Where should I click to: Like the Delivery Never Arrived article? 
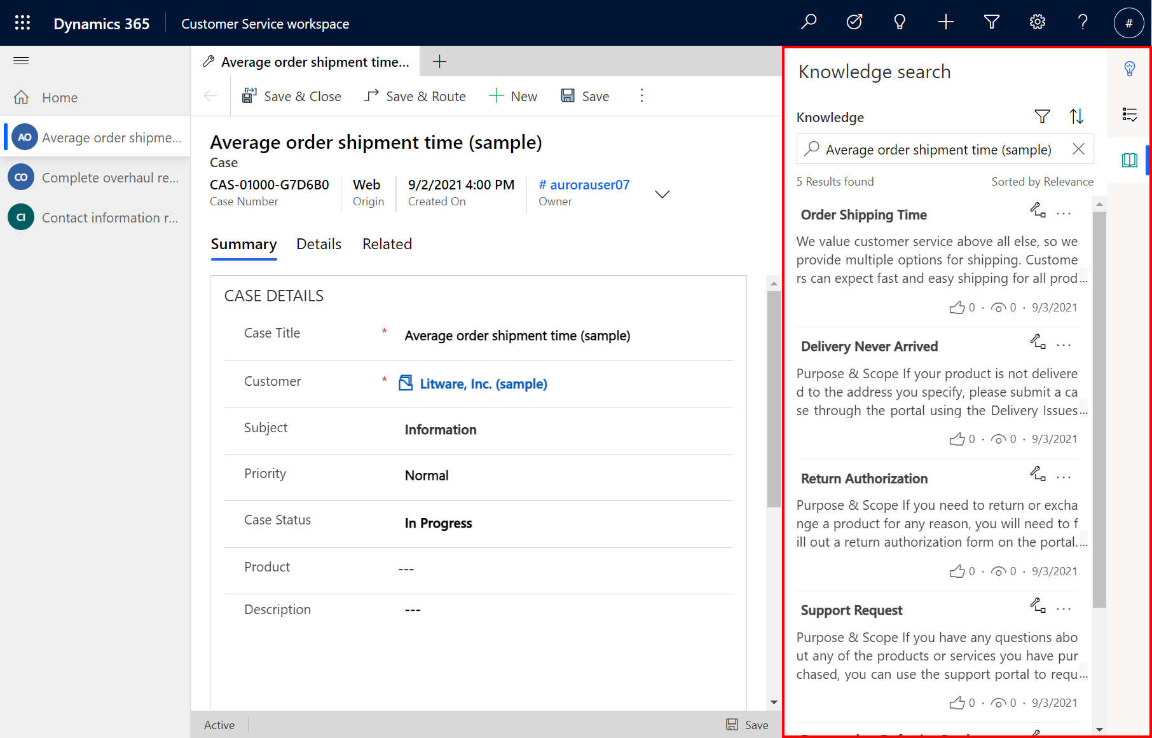957,439
